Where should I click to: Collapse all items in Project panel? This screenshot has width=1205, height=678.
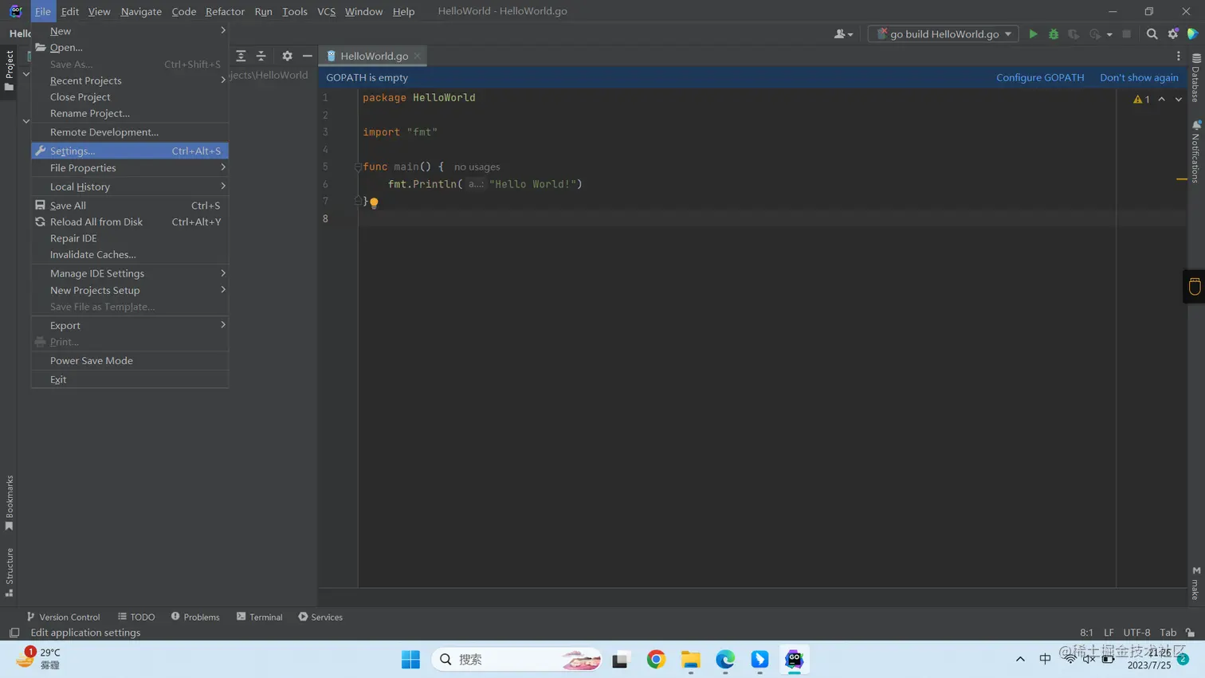[261, 56]
